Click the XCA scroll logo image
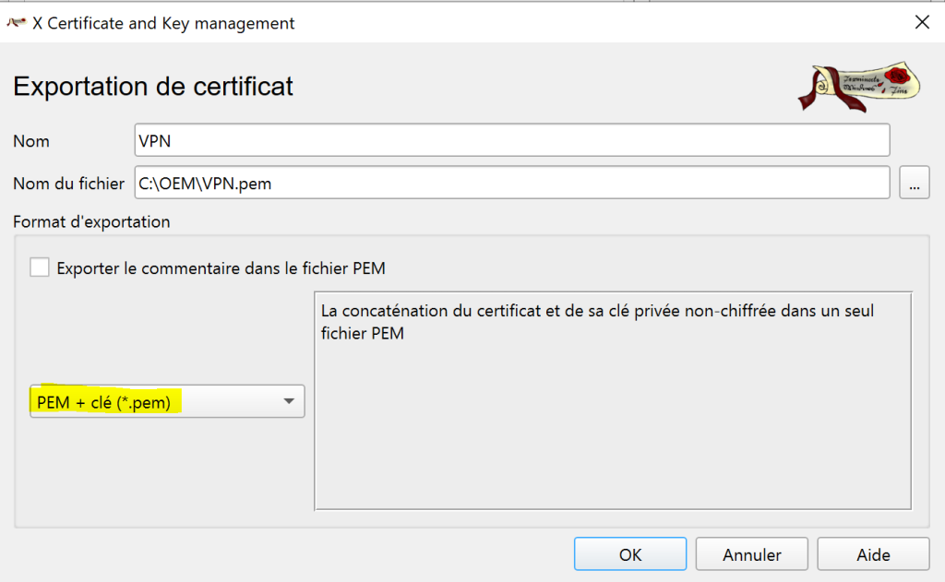945x582 pixels. [x=859, y=89]
